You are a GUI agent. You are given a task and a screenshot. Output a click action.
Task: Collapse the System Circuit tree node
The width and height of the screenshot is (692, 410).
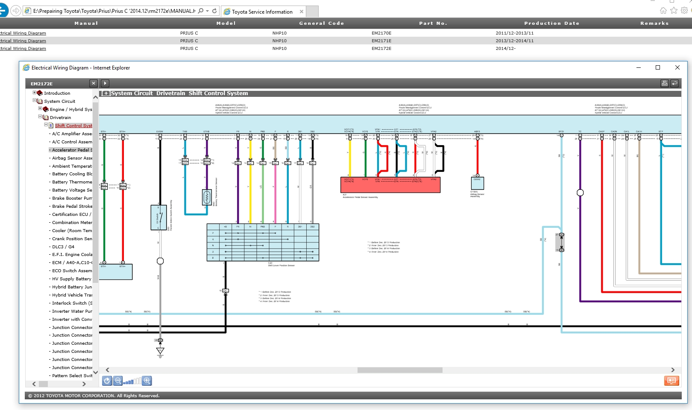(35, 101)
